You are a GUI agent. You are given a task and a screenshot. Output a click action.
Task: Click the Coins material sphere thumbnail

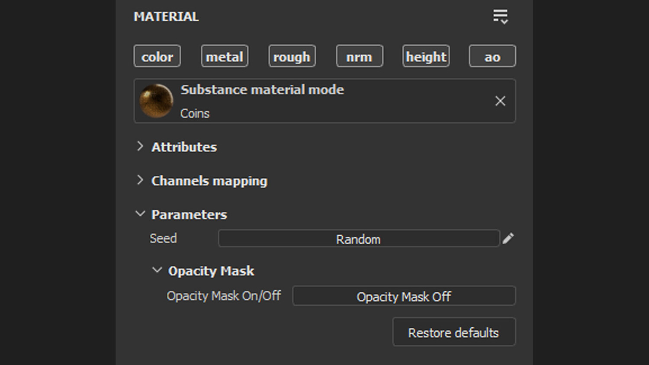point(156,101)
